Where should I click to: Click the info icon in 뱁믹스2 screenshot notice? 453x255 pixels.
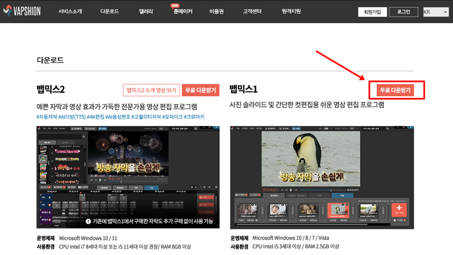click(x=88, y=221)
